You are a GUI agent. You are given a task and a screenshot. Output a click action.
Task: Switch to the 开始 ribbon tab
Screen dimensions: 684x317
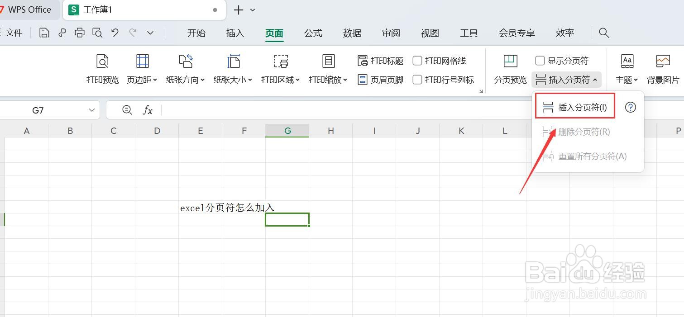pyautogui.click(x=196, y=33)
